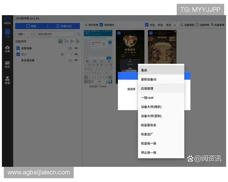Image resolution: width=228 pixels, height=182 pixels.
Task: Click the 刷新 refresh button
Action: pos(31,26)
